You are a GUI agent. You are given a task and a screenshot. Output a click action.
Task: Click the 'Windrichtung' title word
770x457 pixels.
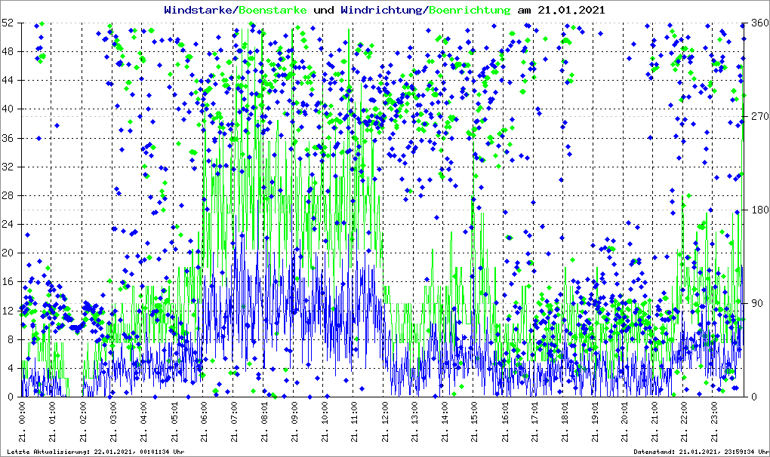click(382, 10)
